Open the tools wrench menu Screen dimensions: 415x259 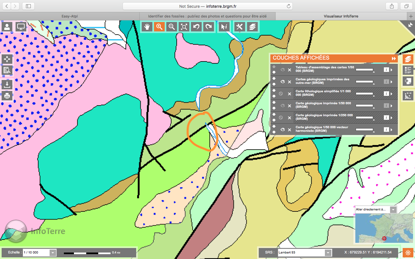coord(240,27)
